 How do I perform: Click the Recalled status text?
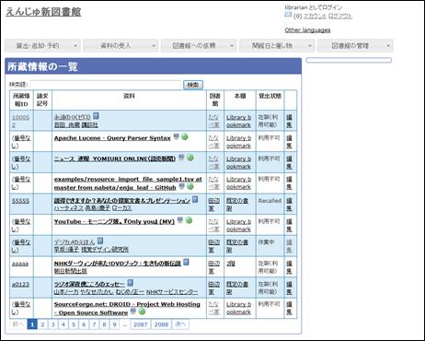pos(270,201)
